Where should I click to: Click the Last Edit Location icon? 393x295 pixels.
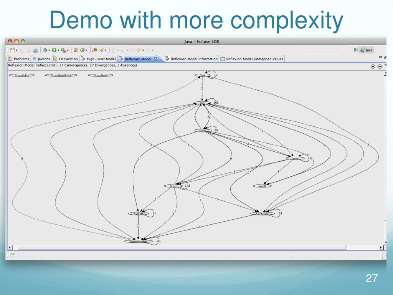tap(132, 50)
